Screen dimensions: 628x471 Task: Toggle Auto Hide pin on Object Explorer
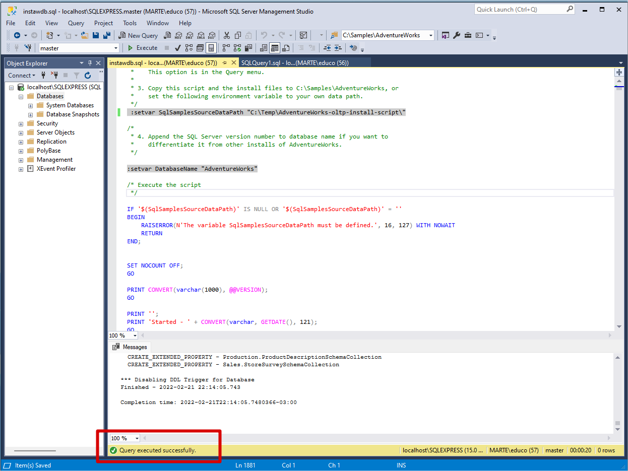tap(90, 63)
